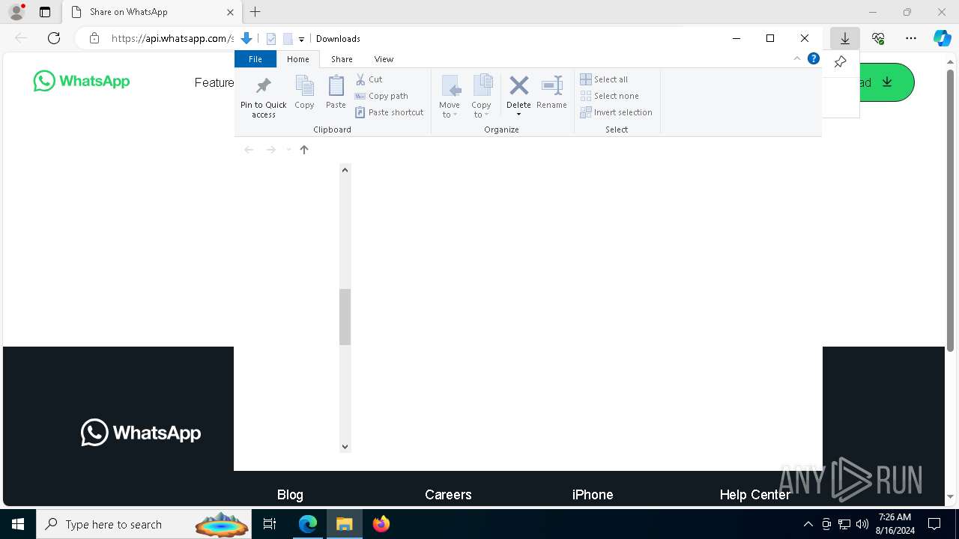Screen dimensions: 959x539
Task: Expand the Delete options arrow
Action: [x=518, y=115]
